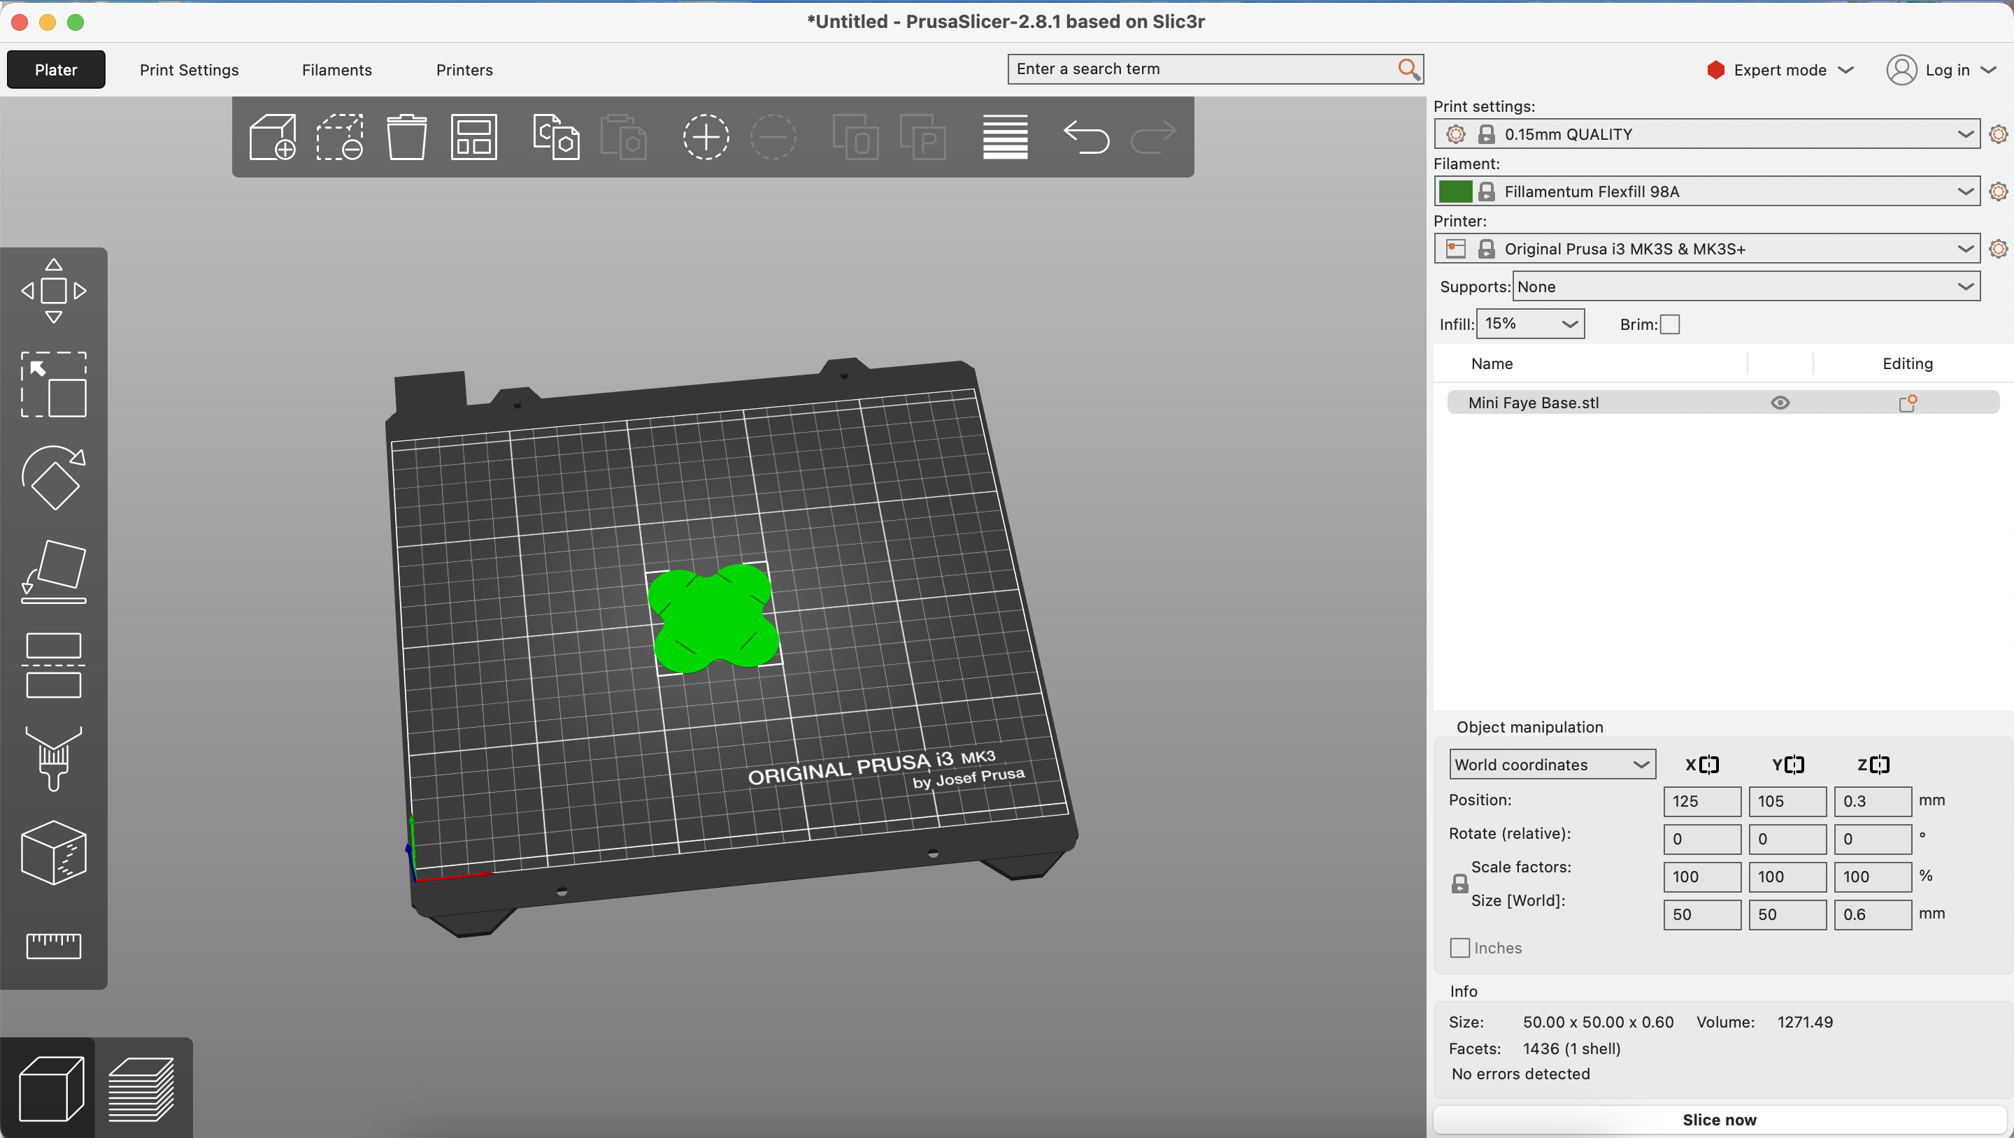This screenshot has height=1138, width=2014.
Task: Click the Measure tool icon
Action: [52, 947]
